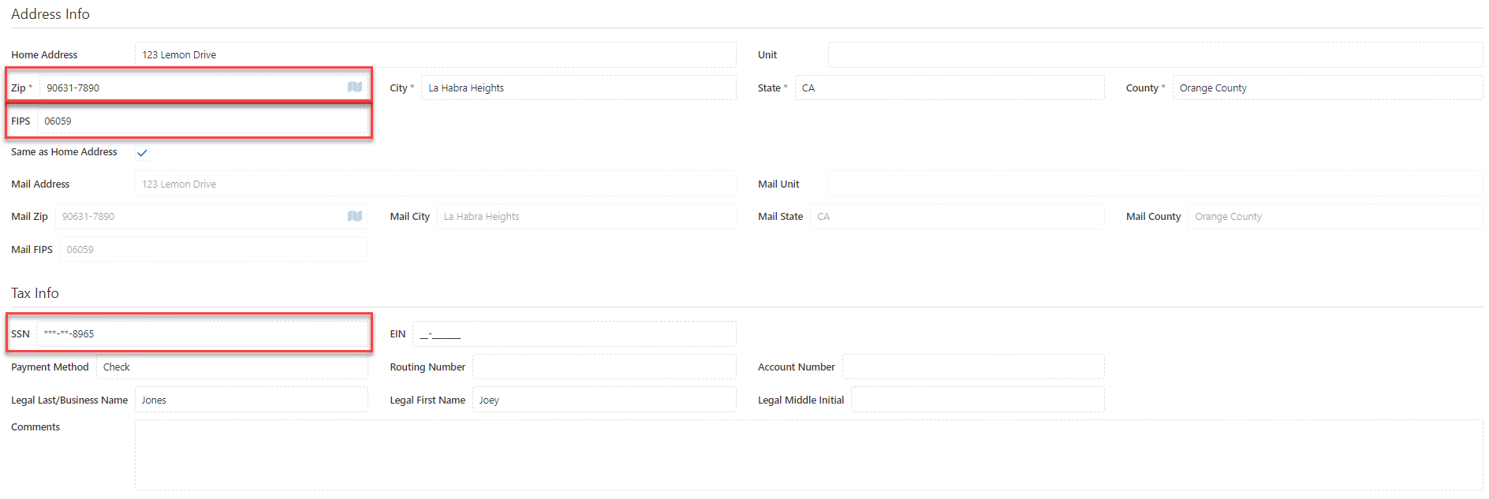Click the County field showing Orange County

coord(1328,88)
